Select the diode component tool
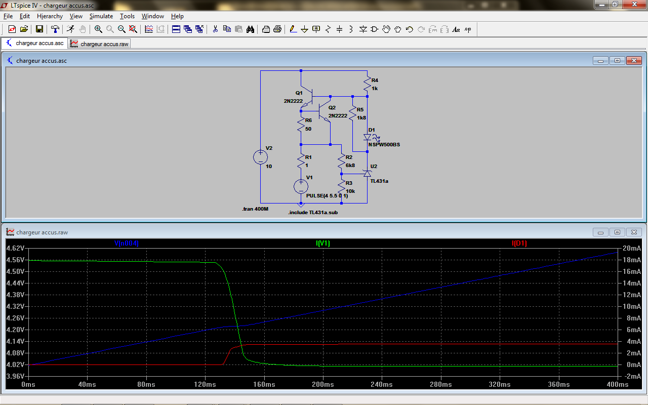The width and height of the screenshot is (648, 405). pyautogui.click(x=363, y=29)
